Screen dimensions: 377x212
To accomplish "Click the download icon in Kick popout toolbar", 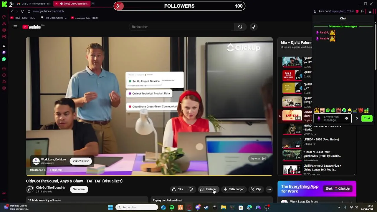I will [370, 11].
